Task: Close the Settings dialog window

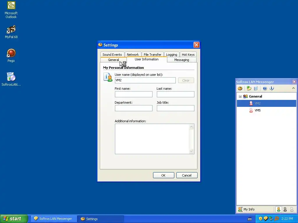Action: coord(196,45)
